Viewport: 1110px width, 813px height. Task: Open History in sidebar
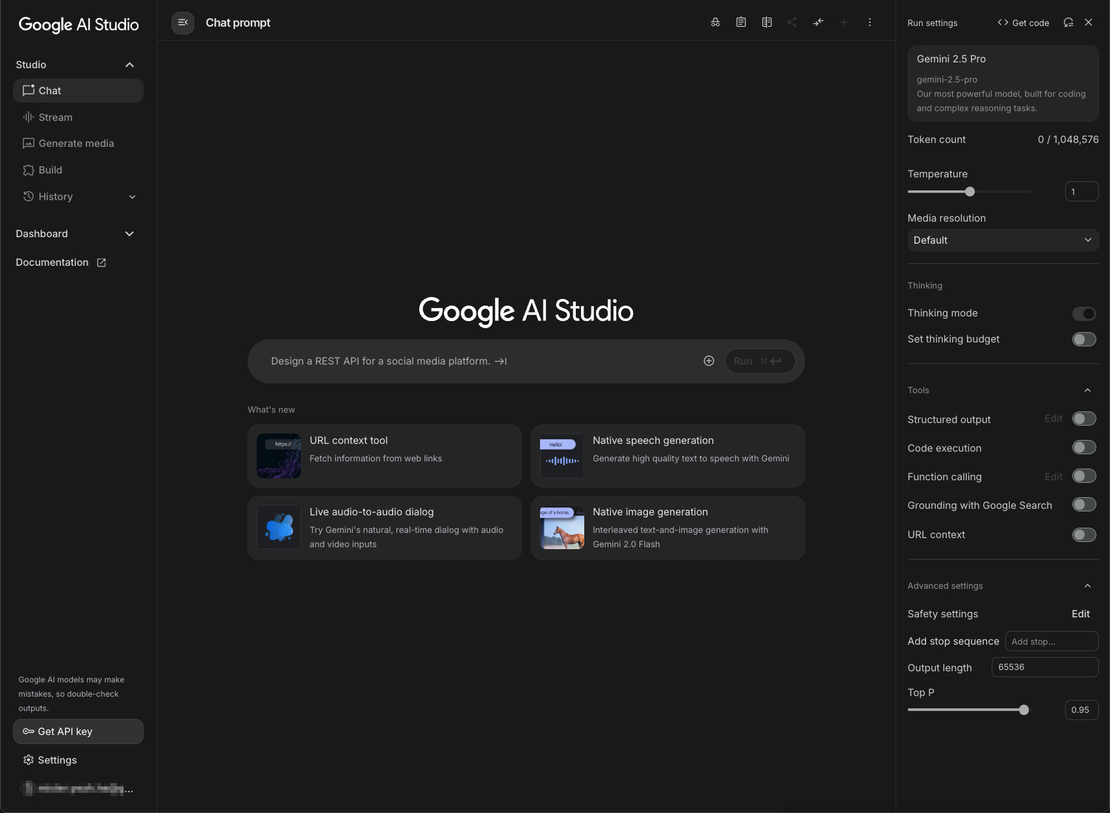[78, 196]
